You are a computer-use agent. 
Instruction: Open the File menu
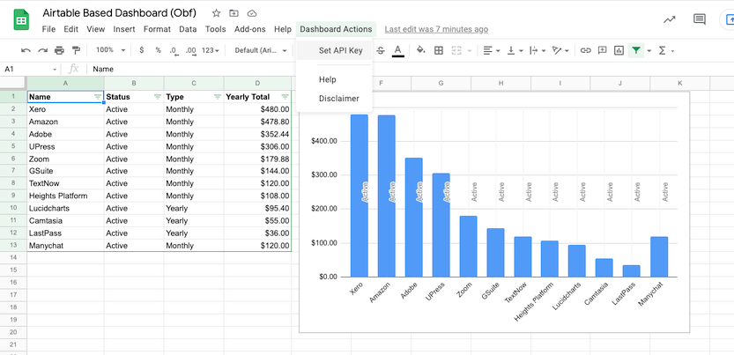click(48, 29)
